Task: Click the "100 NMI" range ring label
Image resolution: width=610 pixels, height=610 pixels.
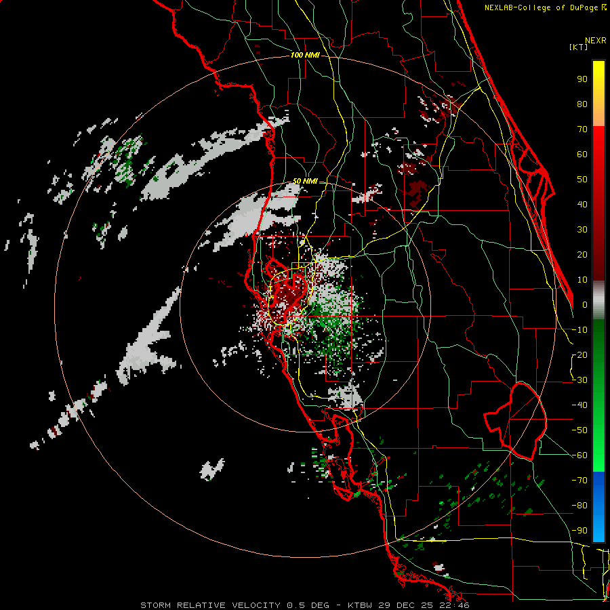Action: 305,56
